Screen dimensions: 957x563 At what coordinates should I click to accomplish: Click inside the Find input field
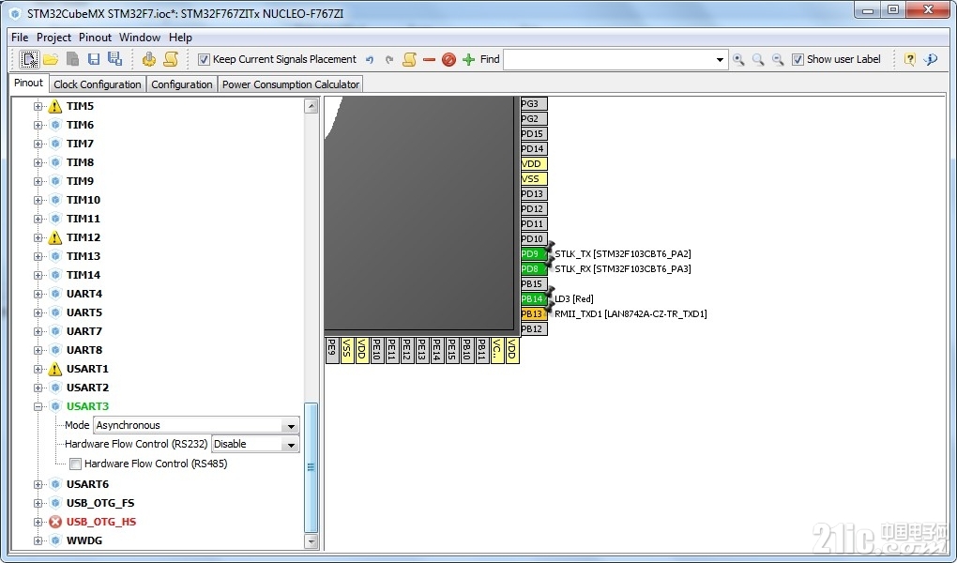608,60
